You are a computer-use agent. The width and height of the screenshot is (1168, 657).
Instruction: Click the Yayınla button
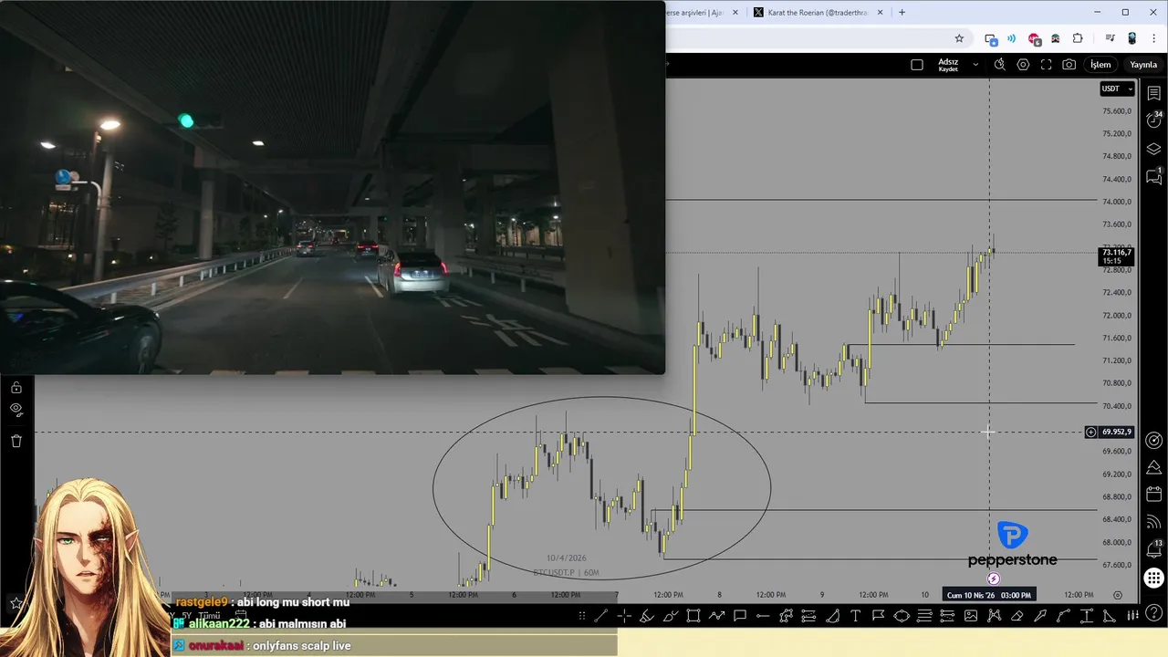[x=1143, y=65]
